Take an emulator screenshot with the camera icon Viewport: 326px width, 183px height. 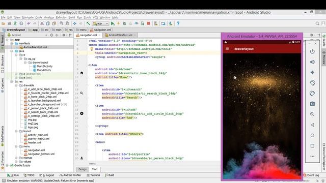(x=312, y=104)
